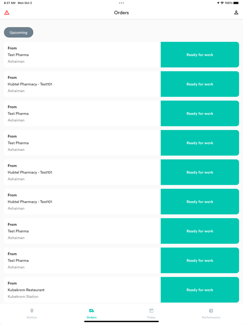
Task: Open the alerts warning triangle icon
Action: pyautogui.click(x=7, y=12)
